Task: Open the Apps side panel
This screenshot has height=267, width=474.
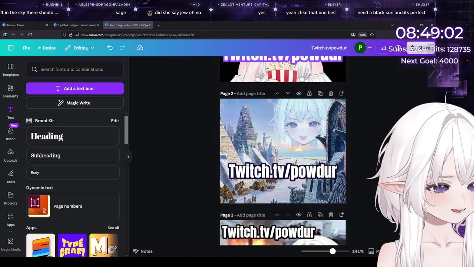Action: (x=10, y=220)
